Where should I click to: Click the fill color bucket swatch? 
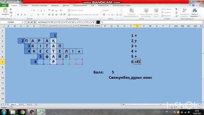tap(38, 15)
